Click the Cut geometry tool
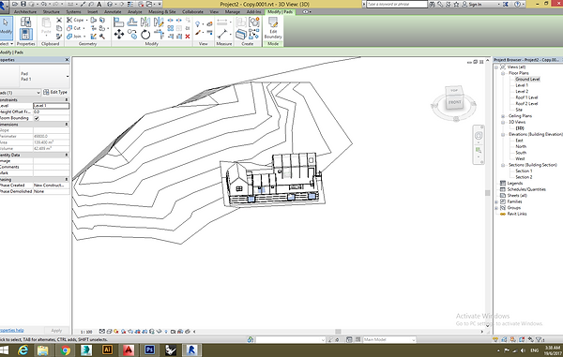The height and width of the screenshot is (357, 563). (x=74, y=28)
